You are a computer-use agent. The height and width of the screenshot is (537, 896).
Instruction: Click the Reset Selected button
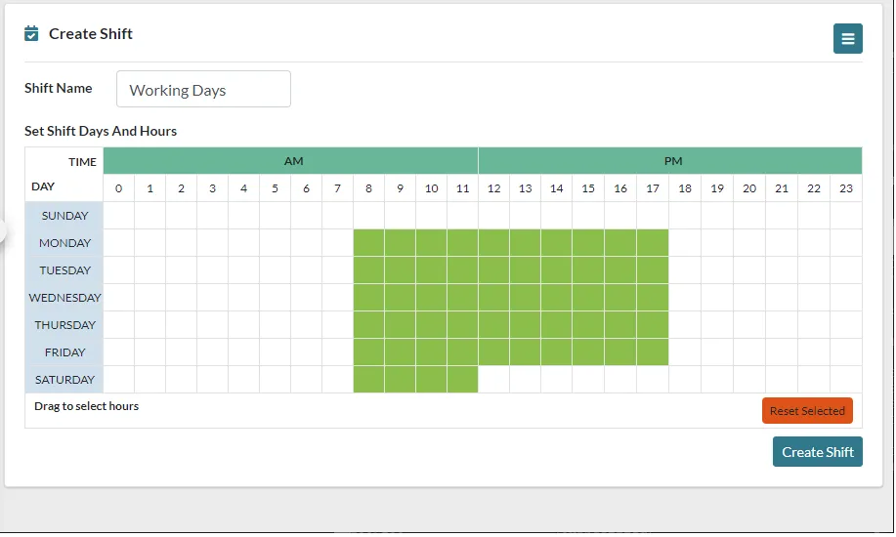(807, 410)
